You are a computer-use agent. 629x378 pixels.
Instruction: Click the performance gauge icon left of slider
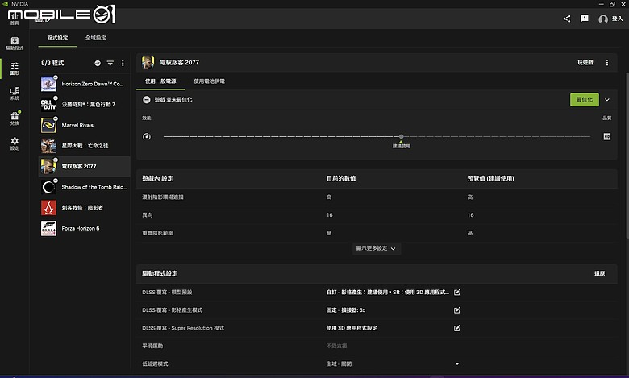(147, 137)
